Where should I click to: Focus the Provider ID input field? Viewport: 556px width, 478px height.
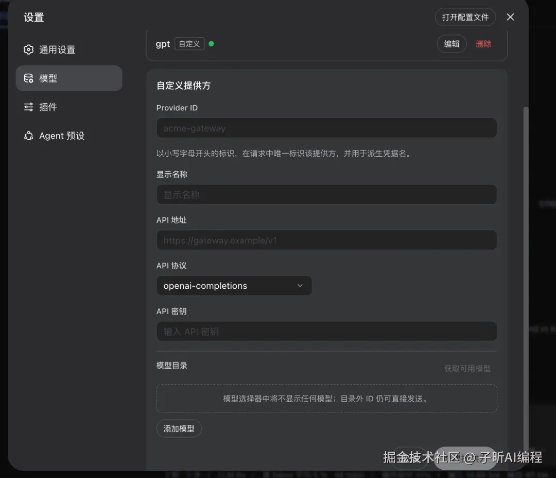(x=326, y=128)
